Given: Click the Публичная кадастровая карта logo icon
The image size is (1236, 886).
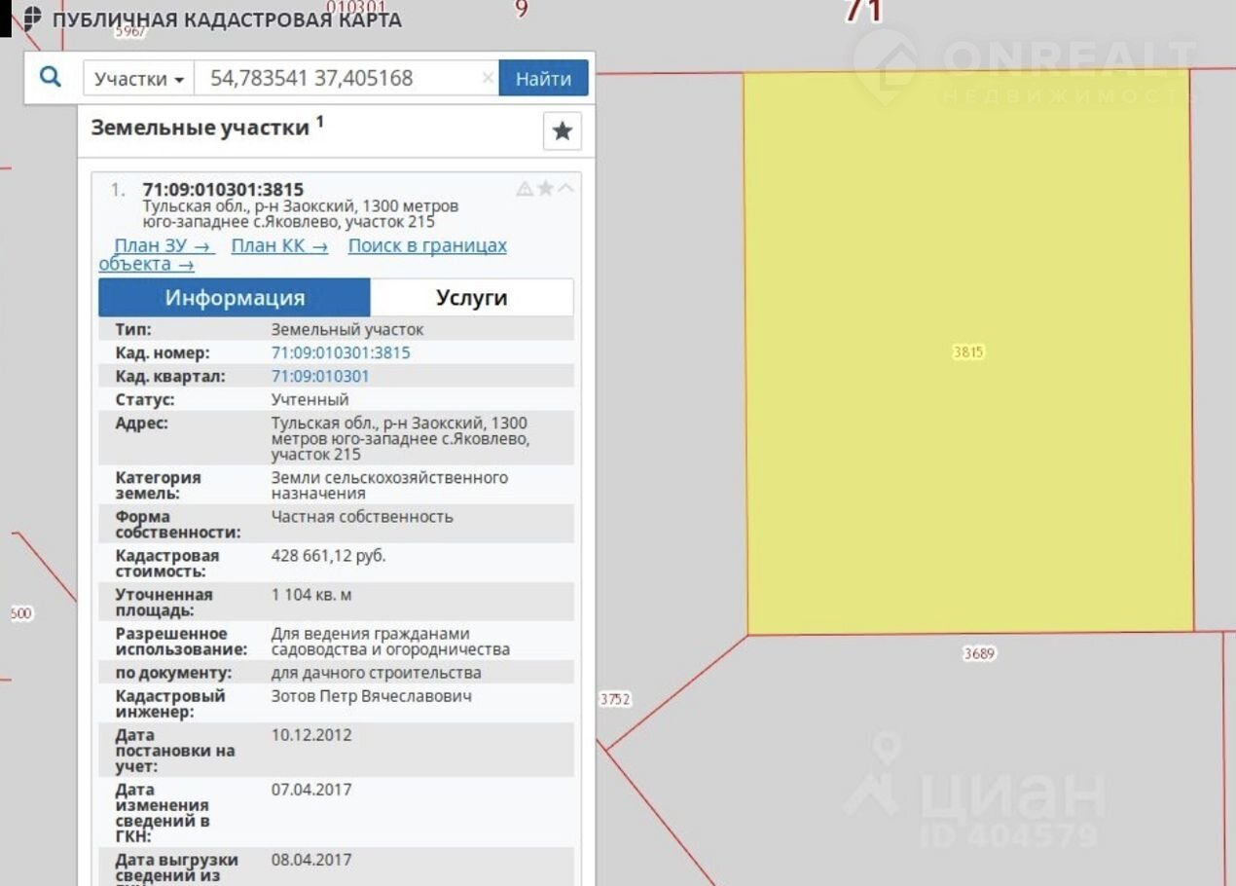Looking at the screenshot, I should (32, 18).
